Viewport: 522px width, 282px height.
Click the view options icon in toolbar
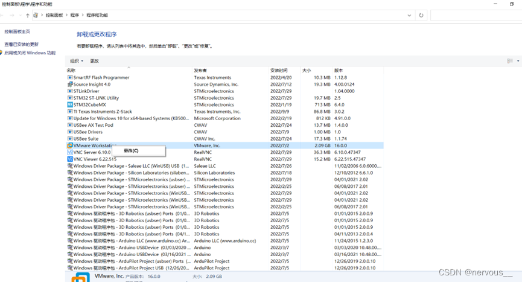510,61
